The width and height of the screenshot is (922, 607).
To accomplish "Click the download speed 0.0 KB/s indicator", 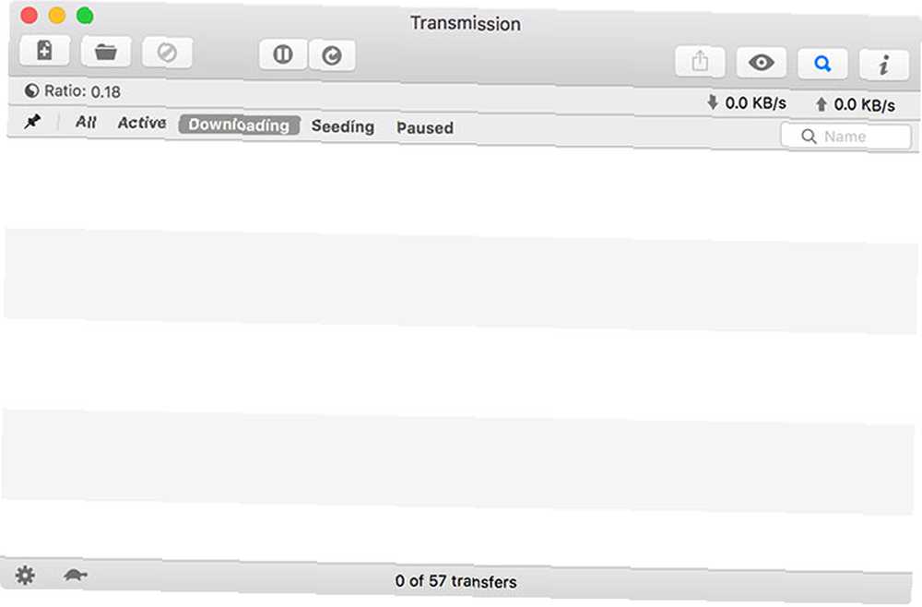I will point(747,103).
